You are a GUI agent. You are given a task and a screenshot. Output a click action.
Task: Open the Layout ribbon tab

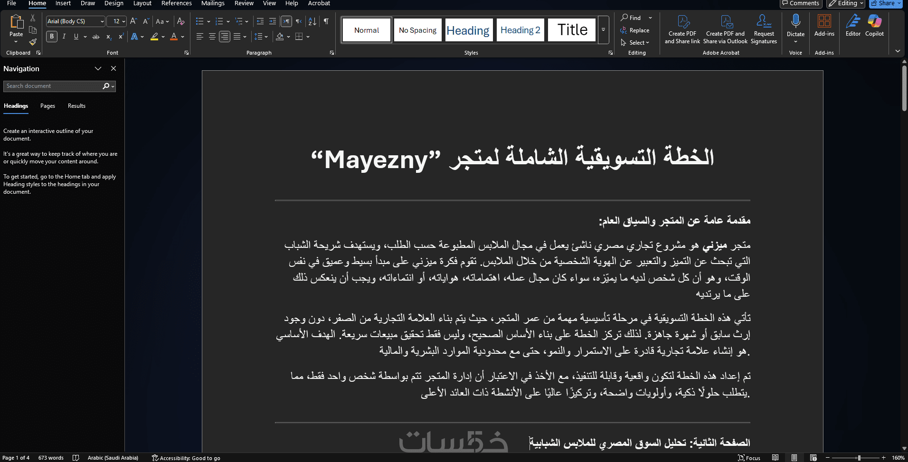point(142,3)
